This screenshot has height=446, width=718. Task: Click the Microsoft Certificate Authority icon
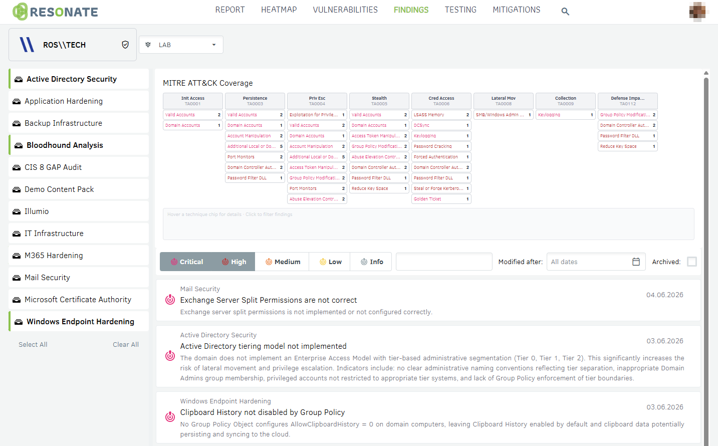click(x=17, y=300)
